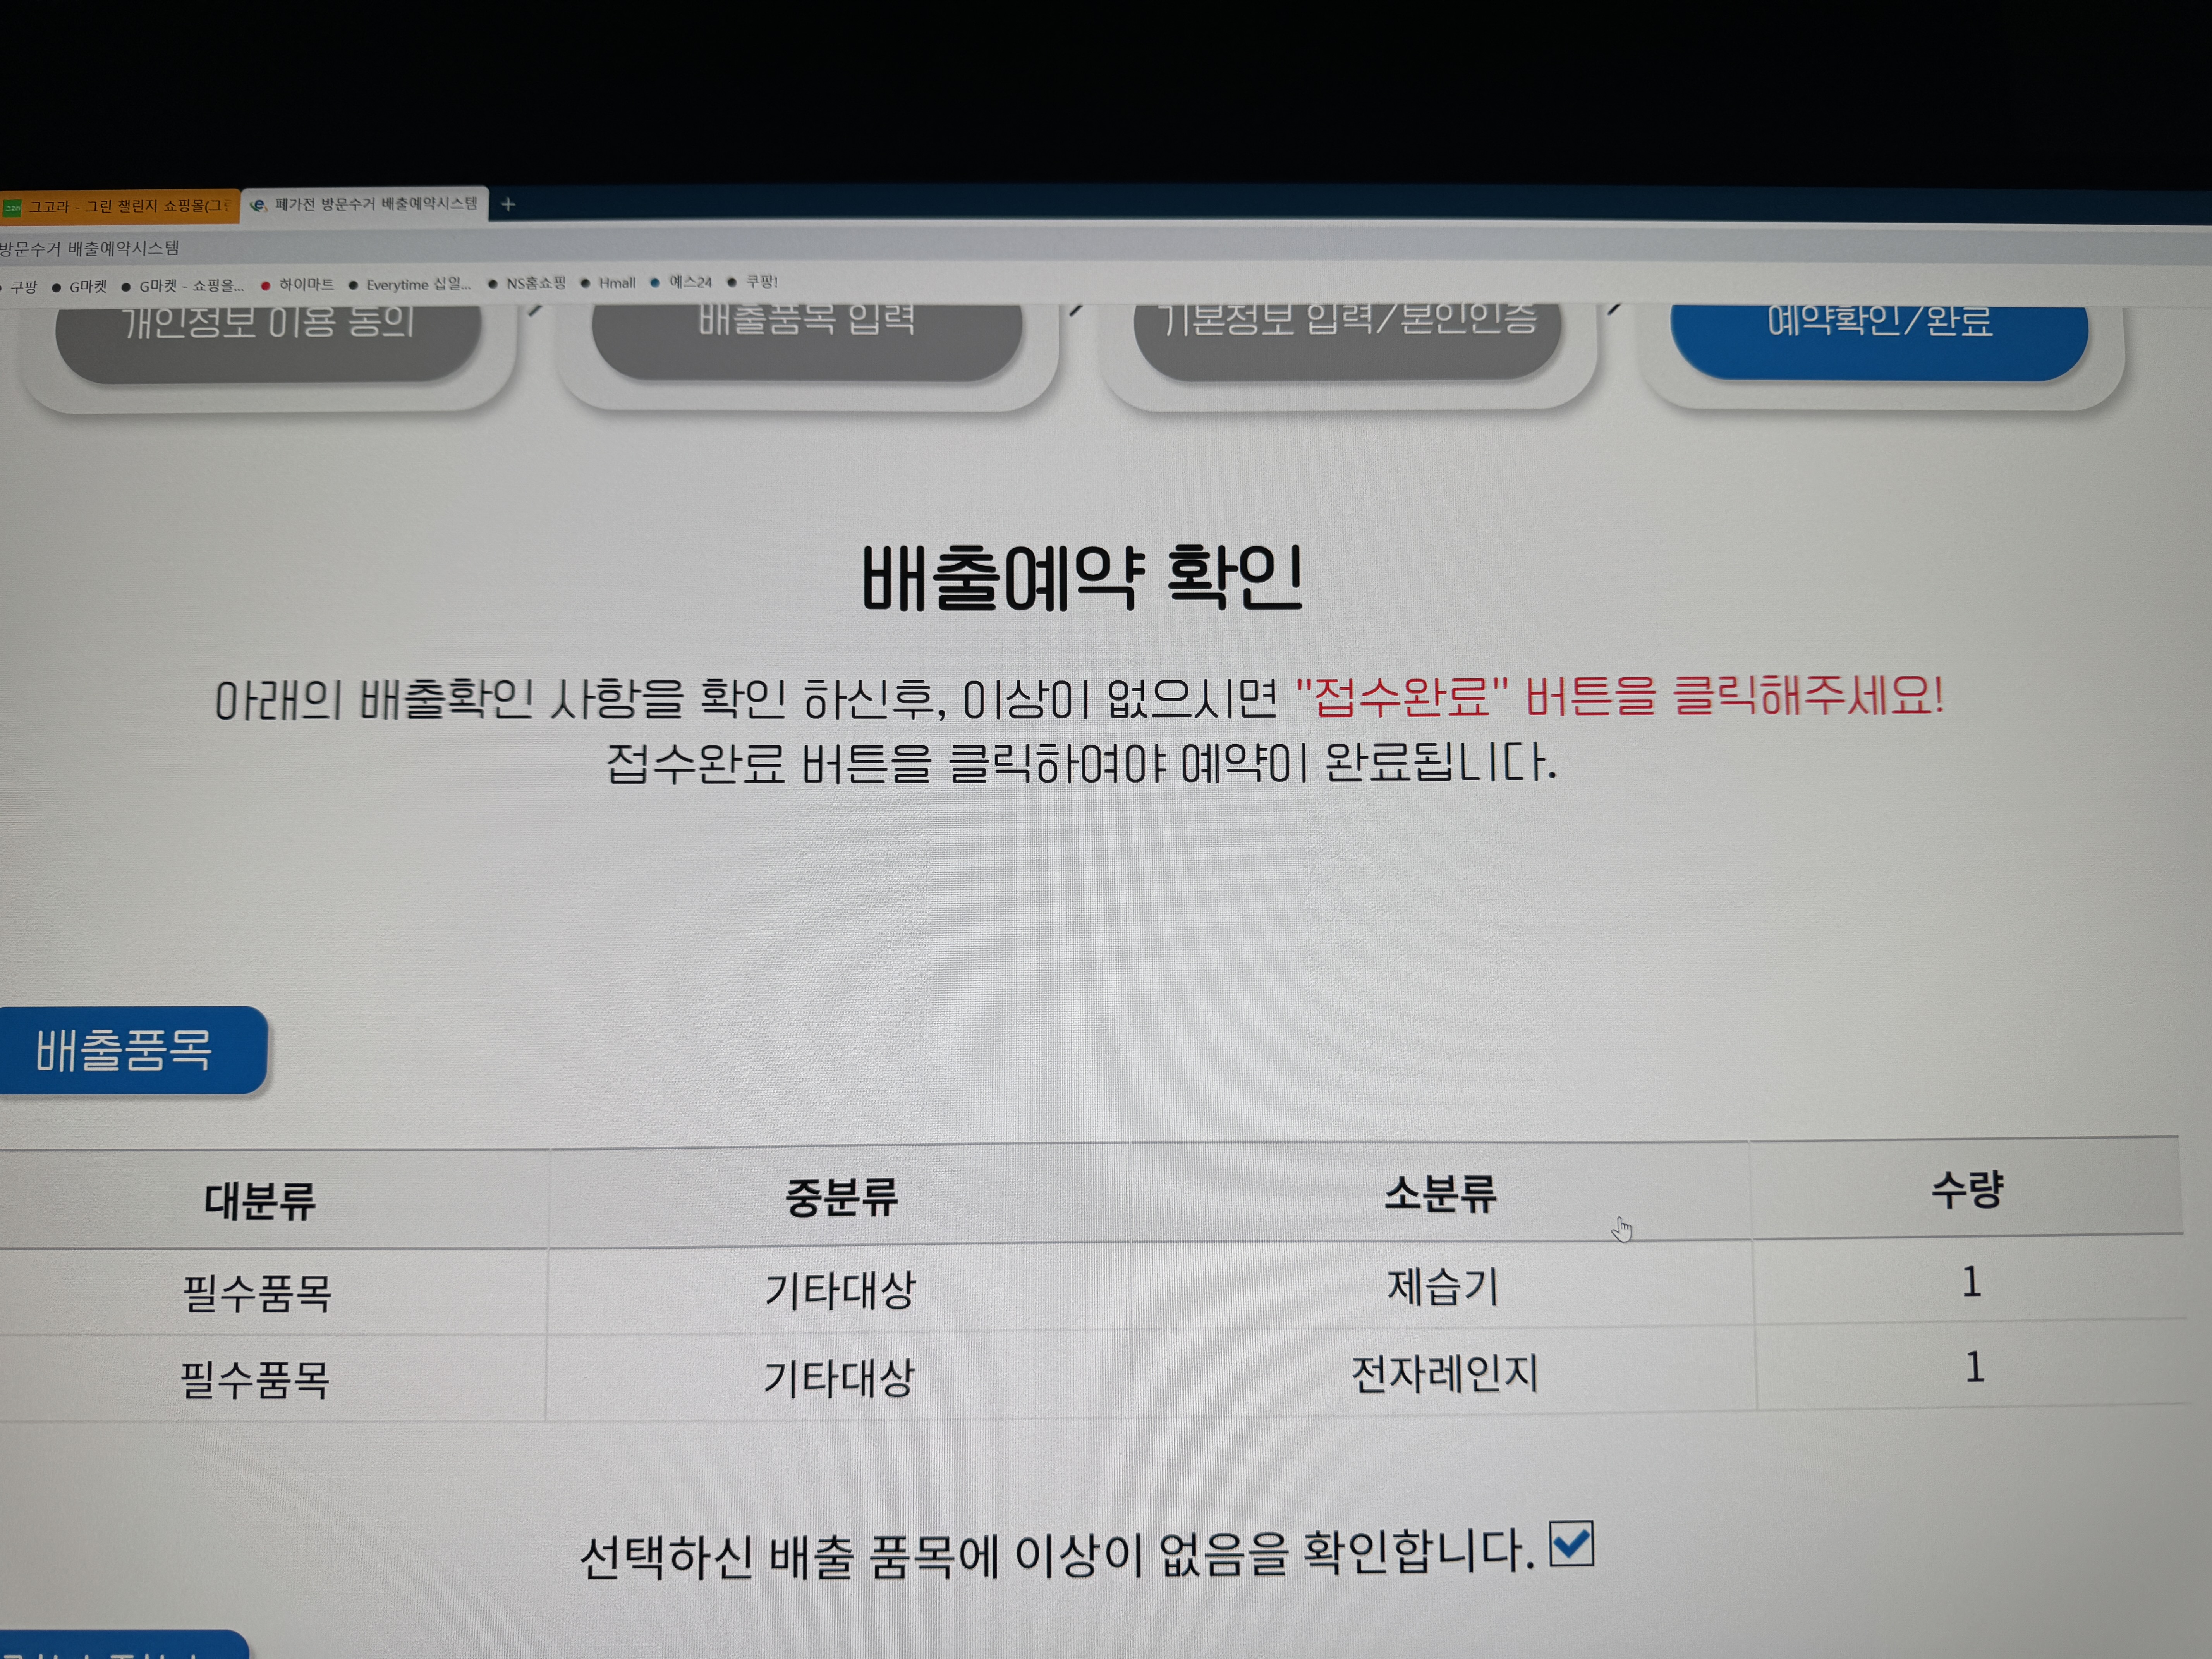
Task: Click the 그고라 tab favicon
Action: pos(12,207)
